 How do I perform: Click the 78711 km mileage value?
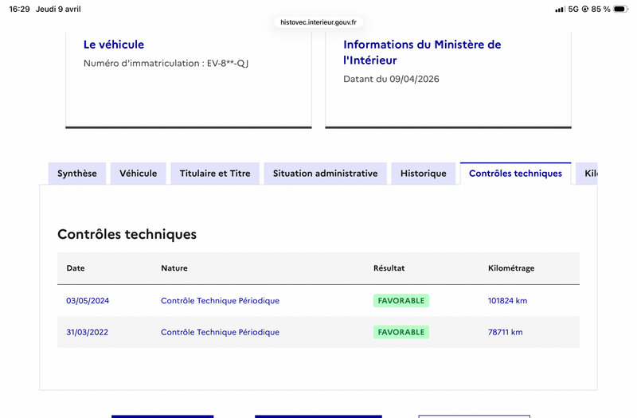tap(506, 332)
